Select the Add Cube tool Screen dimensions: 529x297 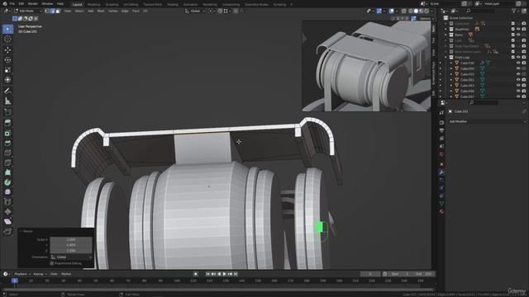[x=7, y=112]
